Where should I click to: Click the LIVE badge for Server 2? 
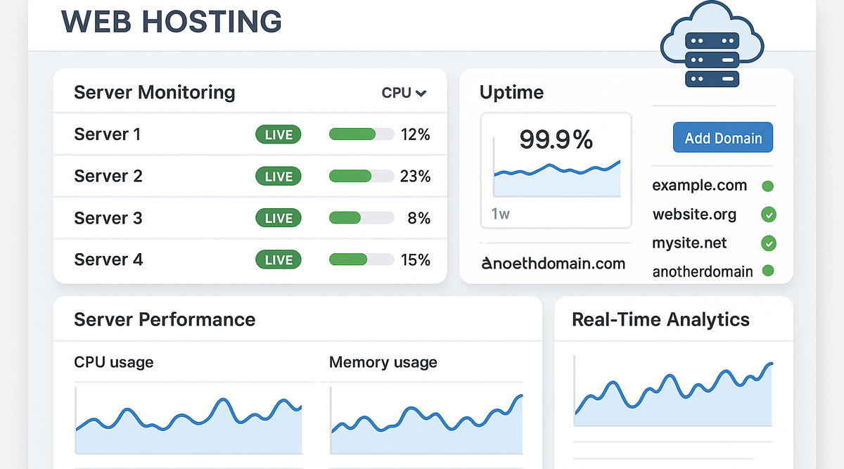tap(279, 176)
